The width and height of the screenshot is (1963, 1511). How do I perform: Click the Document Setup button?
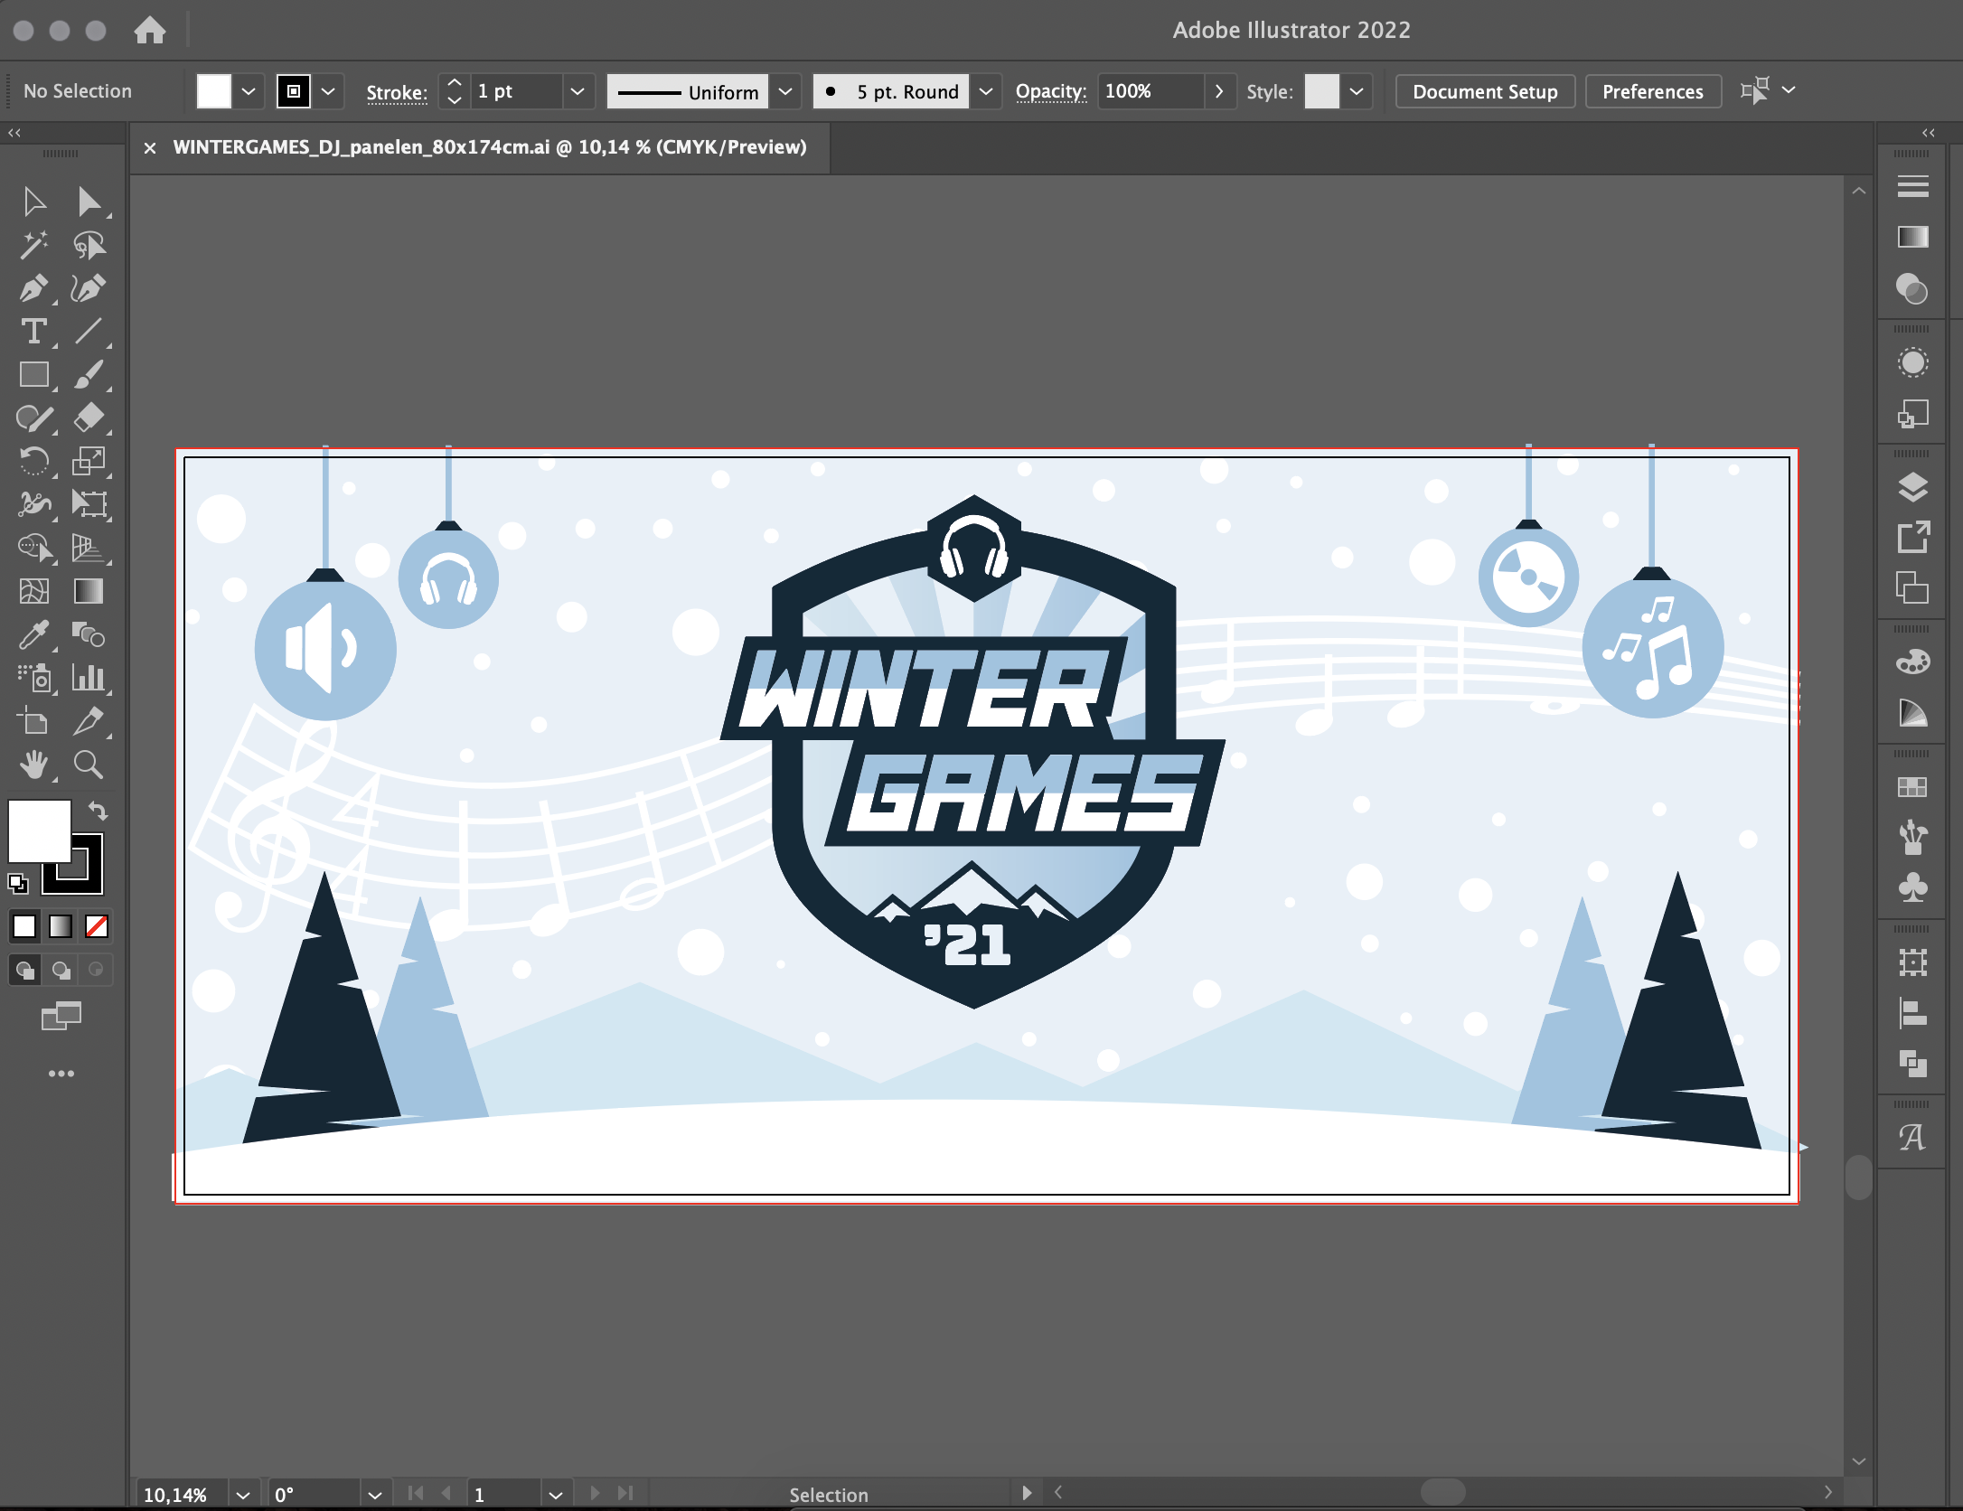click(1484, 91)
